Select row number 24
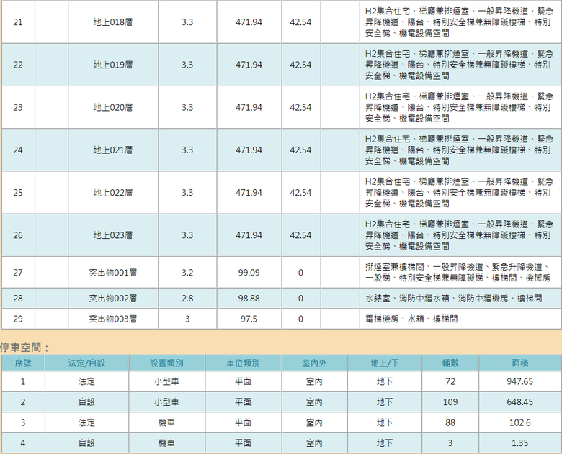 18,150
